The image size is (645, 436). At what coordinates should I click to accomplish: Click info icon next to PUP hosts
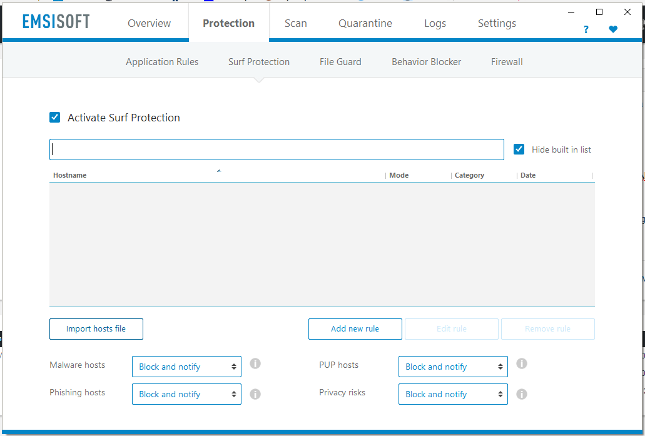point(522,364)
